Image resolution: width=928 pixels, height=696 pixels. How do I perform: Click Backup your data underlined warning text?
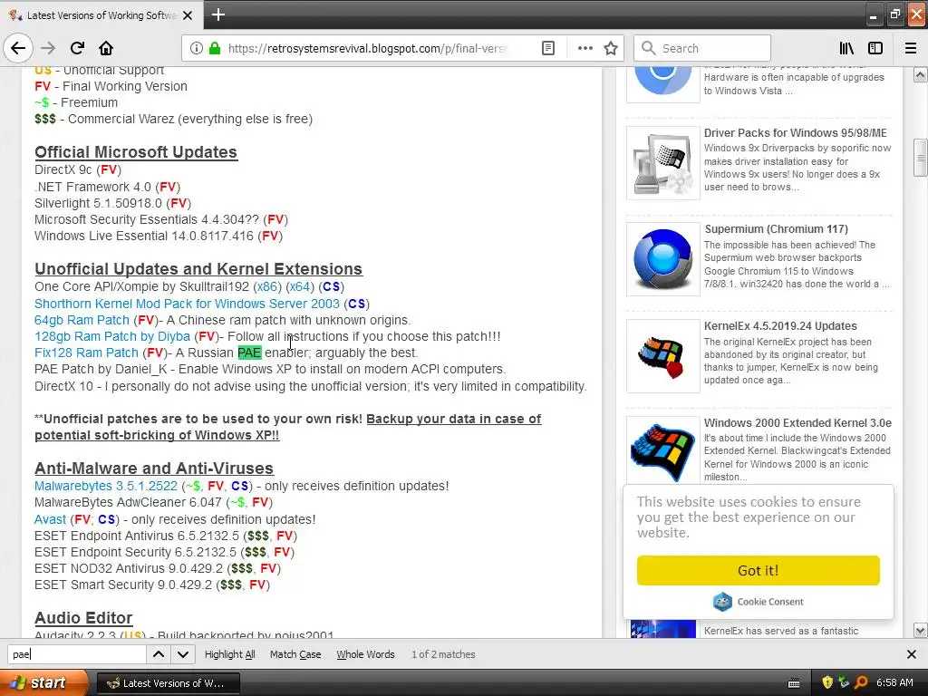(288, 427)
